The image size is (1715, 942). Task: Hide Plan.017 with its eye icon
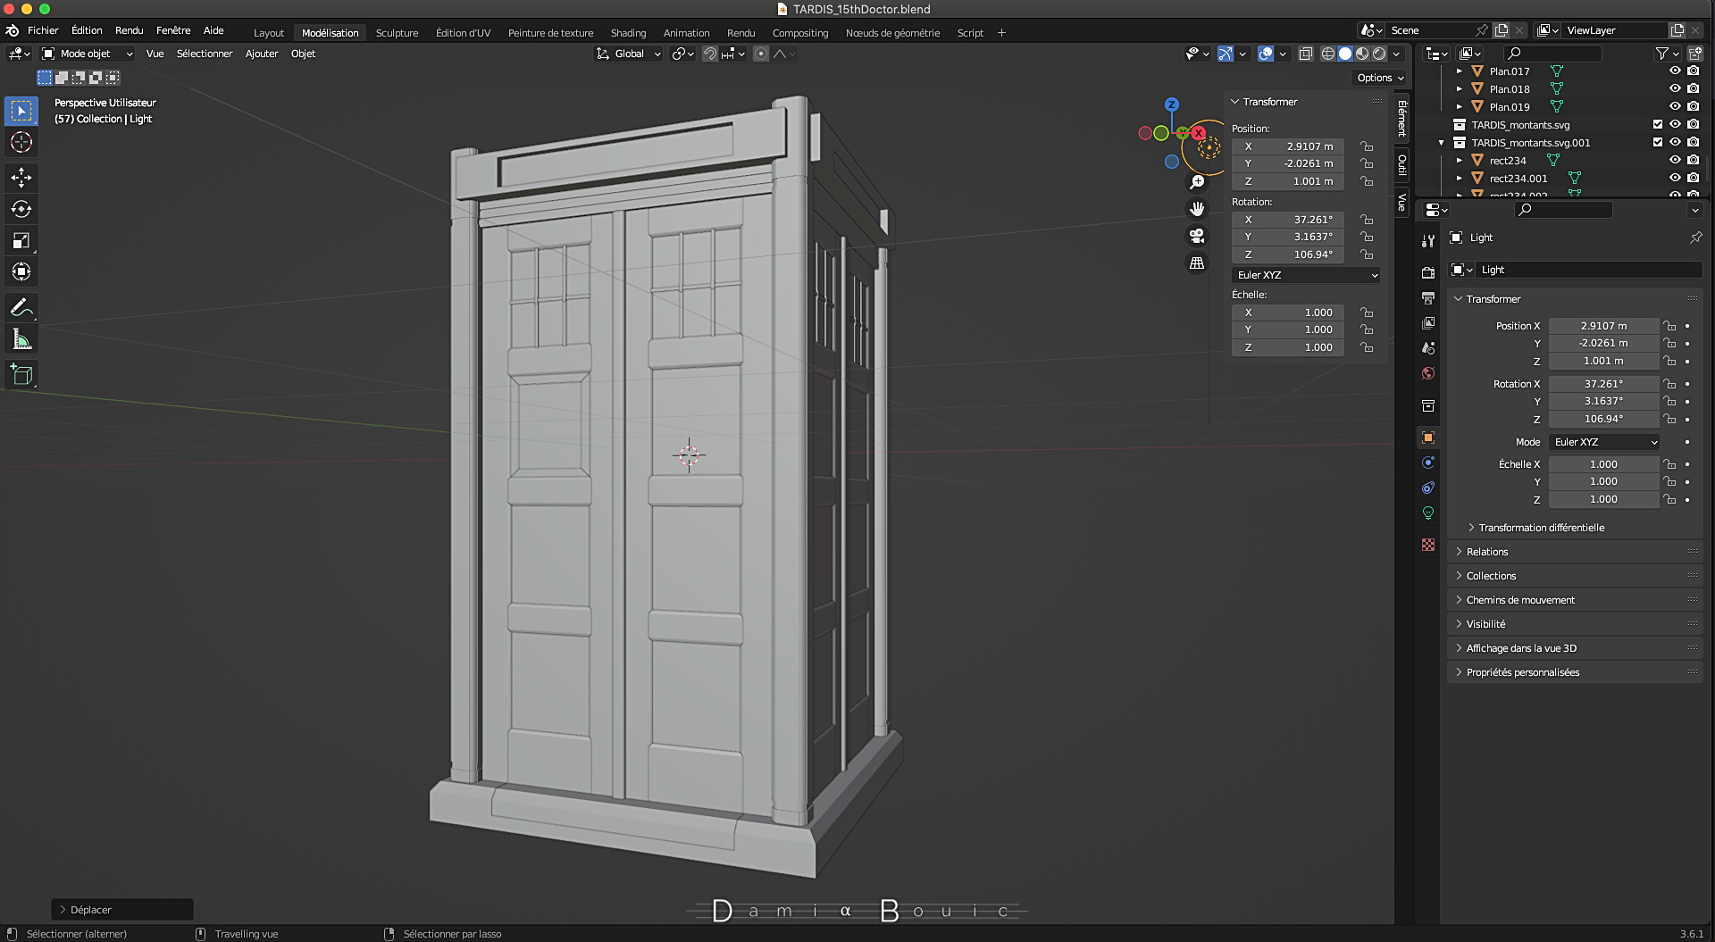pos(1675,71)
